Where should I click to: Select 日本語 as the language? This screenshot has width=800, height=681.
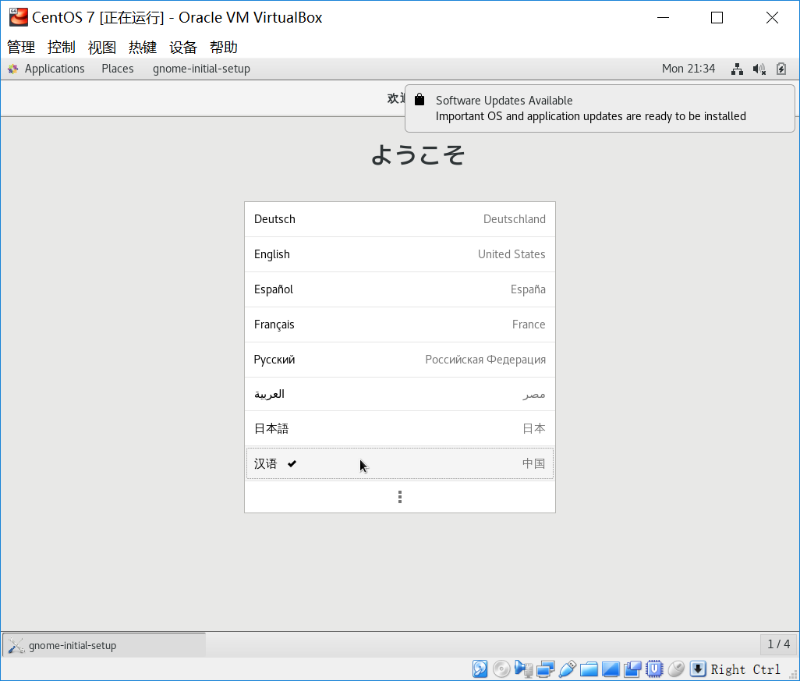399,428
